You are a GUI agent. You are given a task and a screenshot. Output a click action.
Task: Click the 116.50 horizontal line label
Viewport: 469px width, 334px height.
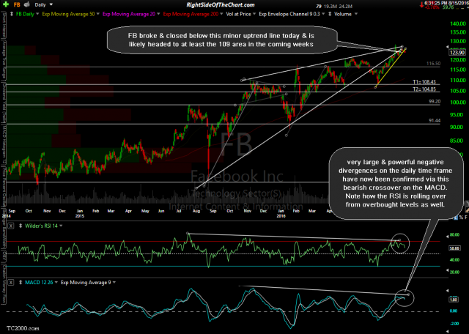coord(433,64)
